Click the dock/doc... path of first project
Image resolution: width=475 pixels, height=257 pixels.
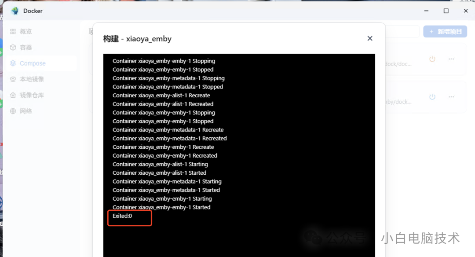pos(398,64)
